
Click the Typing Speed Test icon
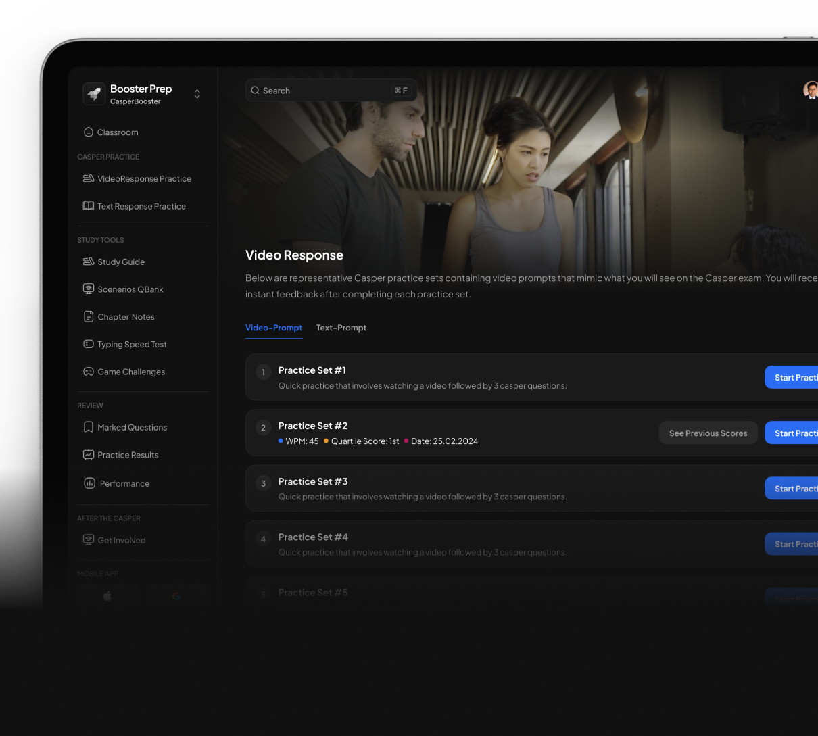(x=88, y=344)
